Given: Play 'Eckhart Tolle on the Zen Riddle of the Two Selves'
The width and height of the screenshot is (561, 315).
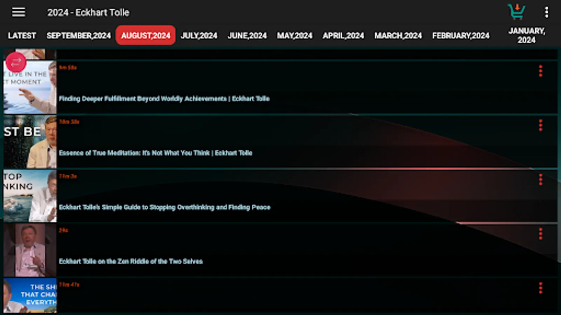Looking at the screenshot, I should [131, 261].
